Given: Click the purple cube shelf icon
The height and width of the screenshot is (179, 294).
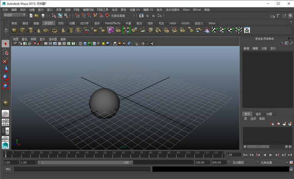Looking at the screenshot, I should click(110, 30).
